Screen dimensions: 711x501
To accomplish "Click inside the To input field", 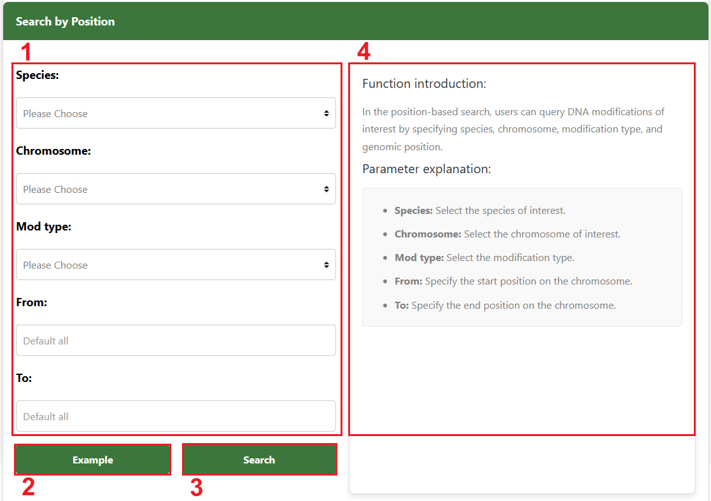I will [x=176, y=416].
